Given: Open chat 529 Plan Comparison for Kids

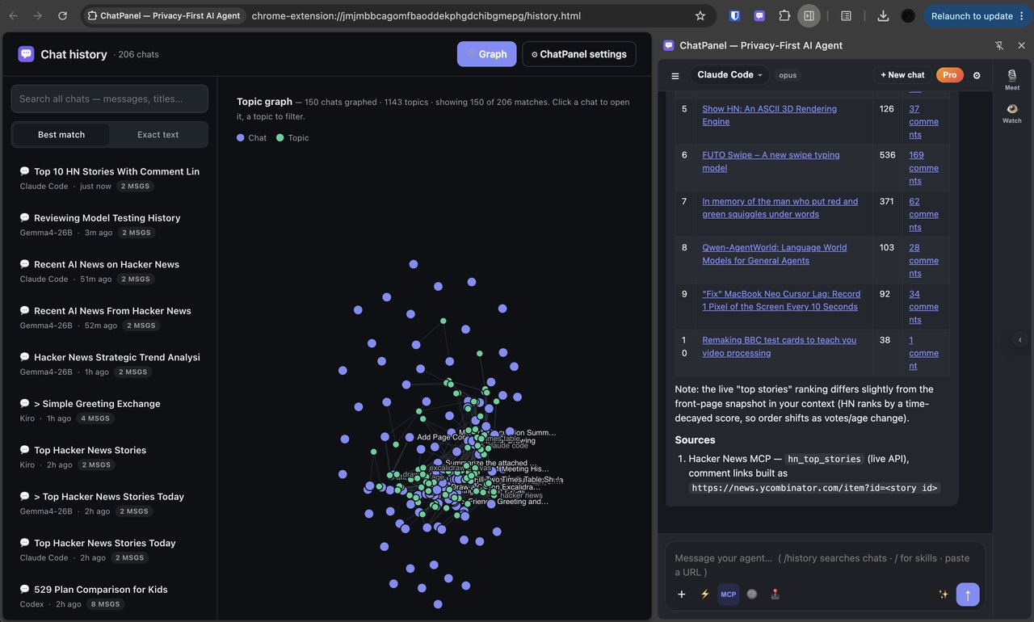Looking at the screenshot, I should (110, 596).
